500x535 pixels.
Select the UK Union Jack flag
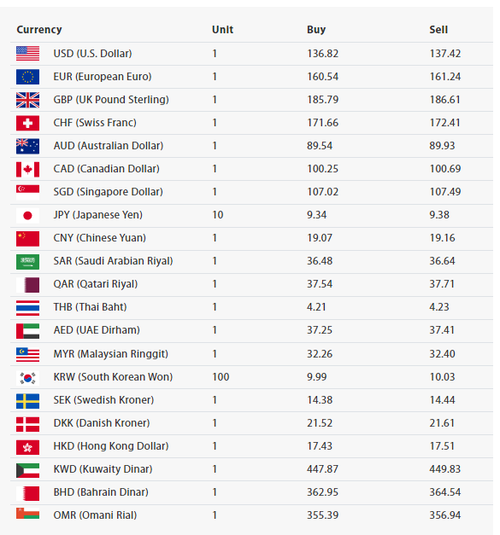click(x=27, y=100)
